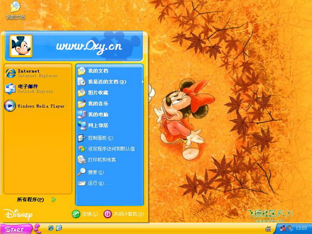Select 我的文档 desktop icon
312x234 pixels.
(x=16, y=11)
